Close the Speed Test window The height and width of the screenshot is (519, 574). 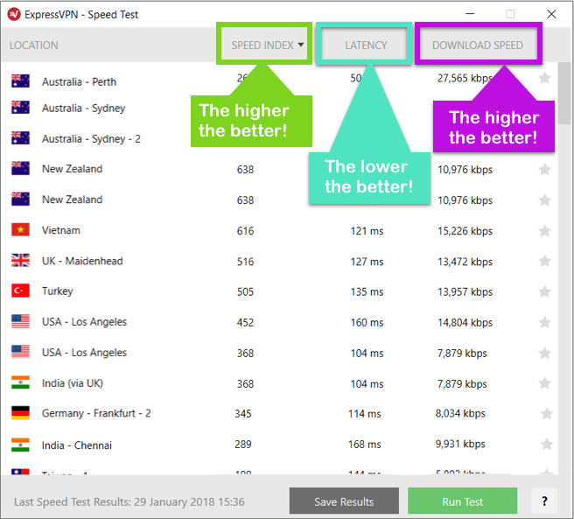pos(551,14)
